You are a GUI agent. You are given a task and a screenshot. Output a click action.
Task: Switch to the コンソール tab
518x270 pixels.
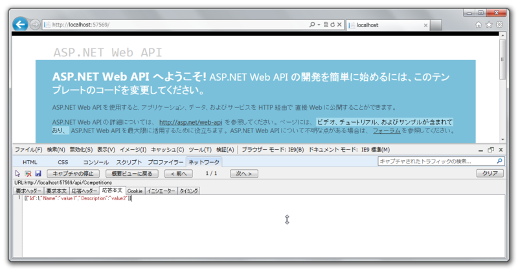pos(96,162)
